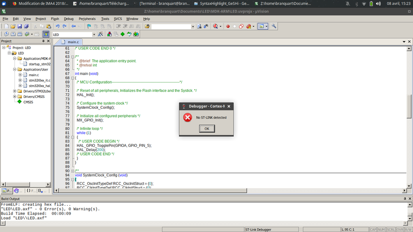
Task: Click OK in the debugger error dialog
Action: coord(206,128)
